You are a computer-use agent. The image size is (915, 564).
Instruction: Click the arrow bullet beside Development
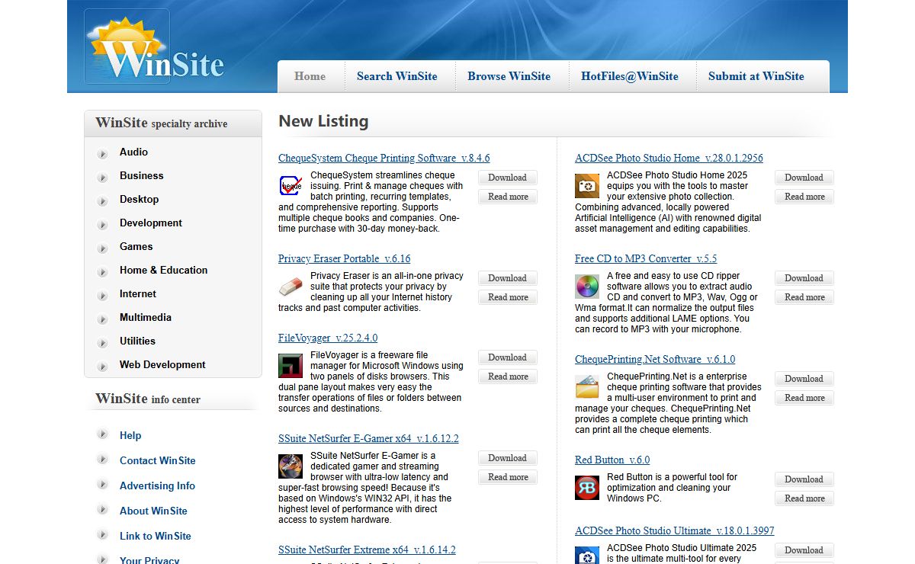coord(103,225)
